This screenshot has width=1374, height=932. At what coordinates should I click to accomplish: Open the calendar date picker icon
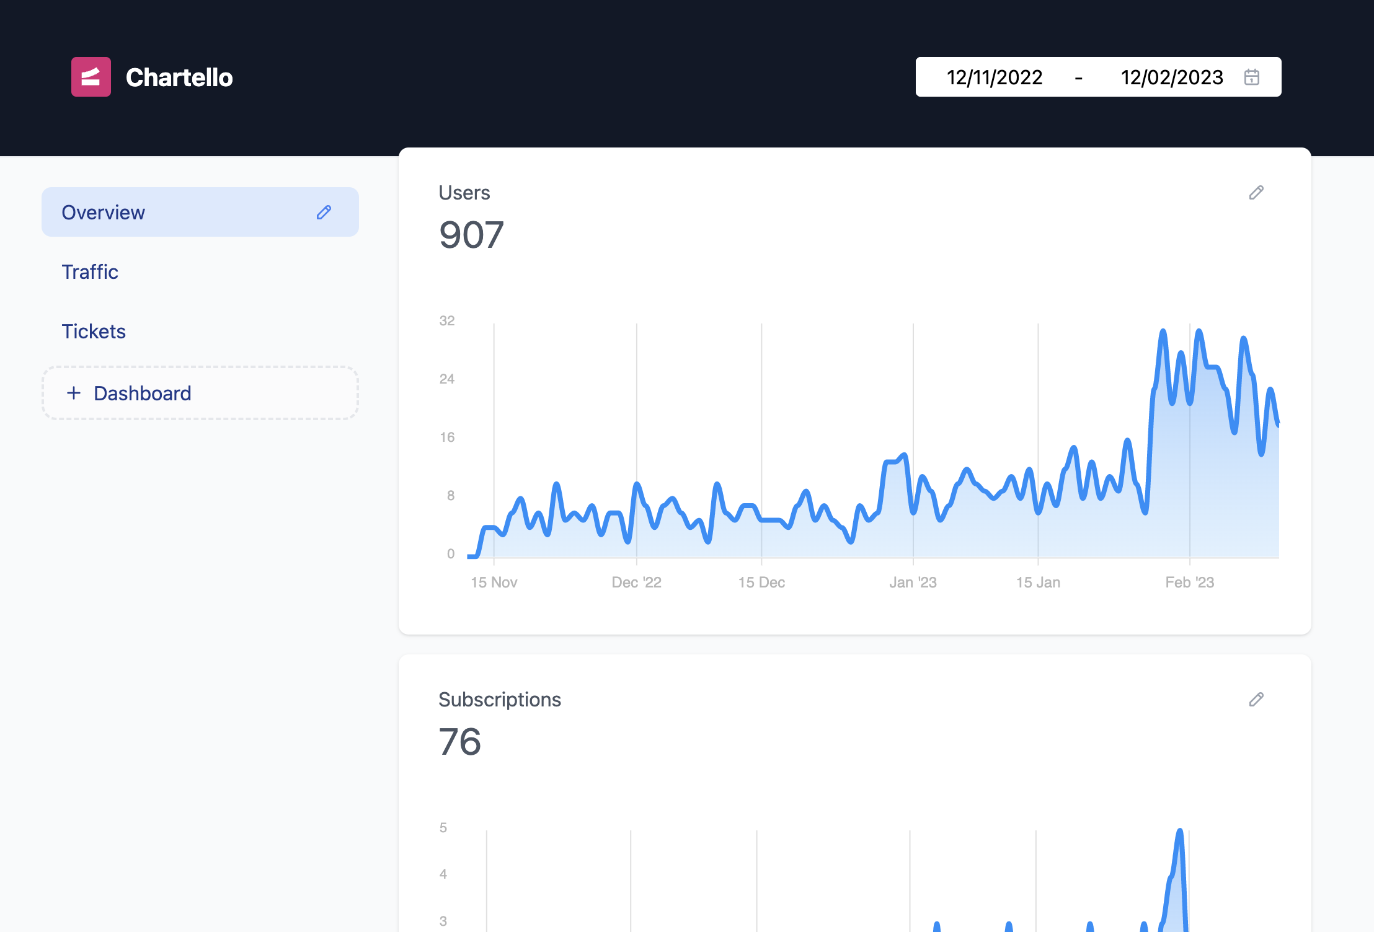pos(1252,77)
